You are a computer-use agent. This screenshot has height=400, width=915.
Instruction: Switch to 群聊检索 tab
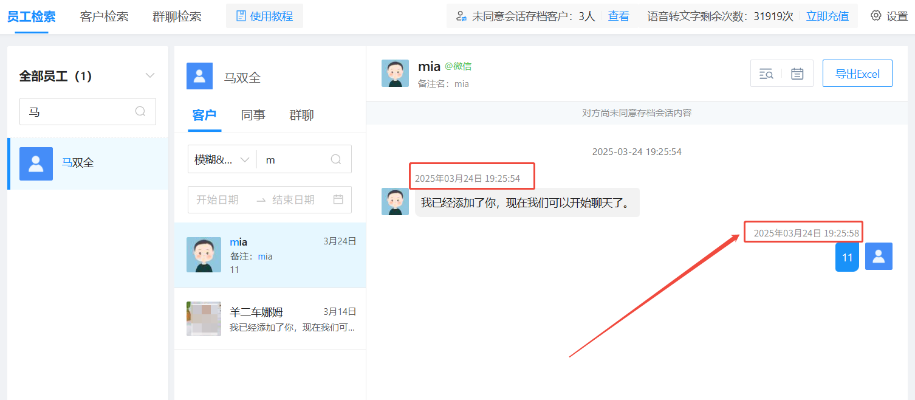[x=177, y=16]
